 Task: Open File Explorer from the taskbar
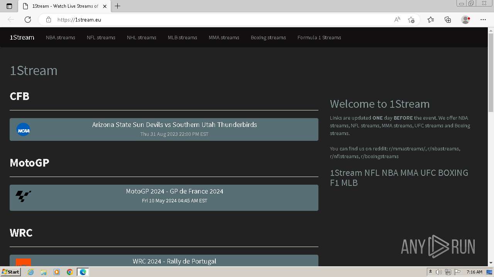[44, 272]
